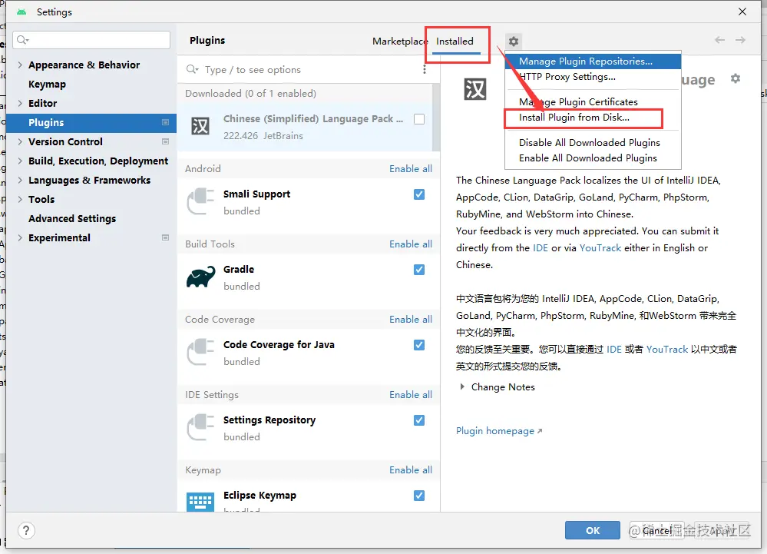
Task: Switch to the Installed tab
Action: [455, 41]
